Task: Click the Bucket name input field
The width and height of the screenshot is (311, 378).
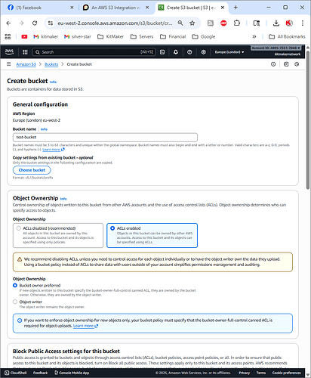Action: point(105,138)
